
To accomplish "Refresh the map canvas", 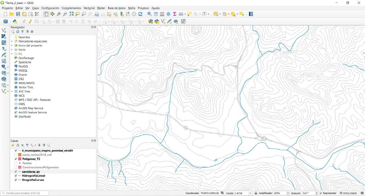I will coord(140,14).
